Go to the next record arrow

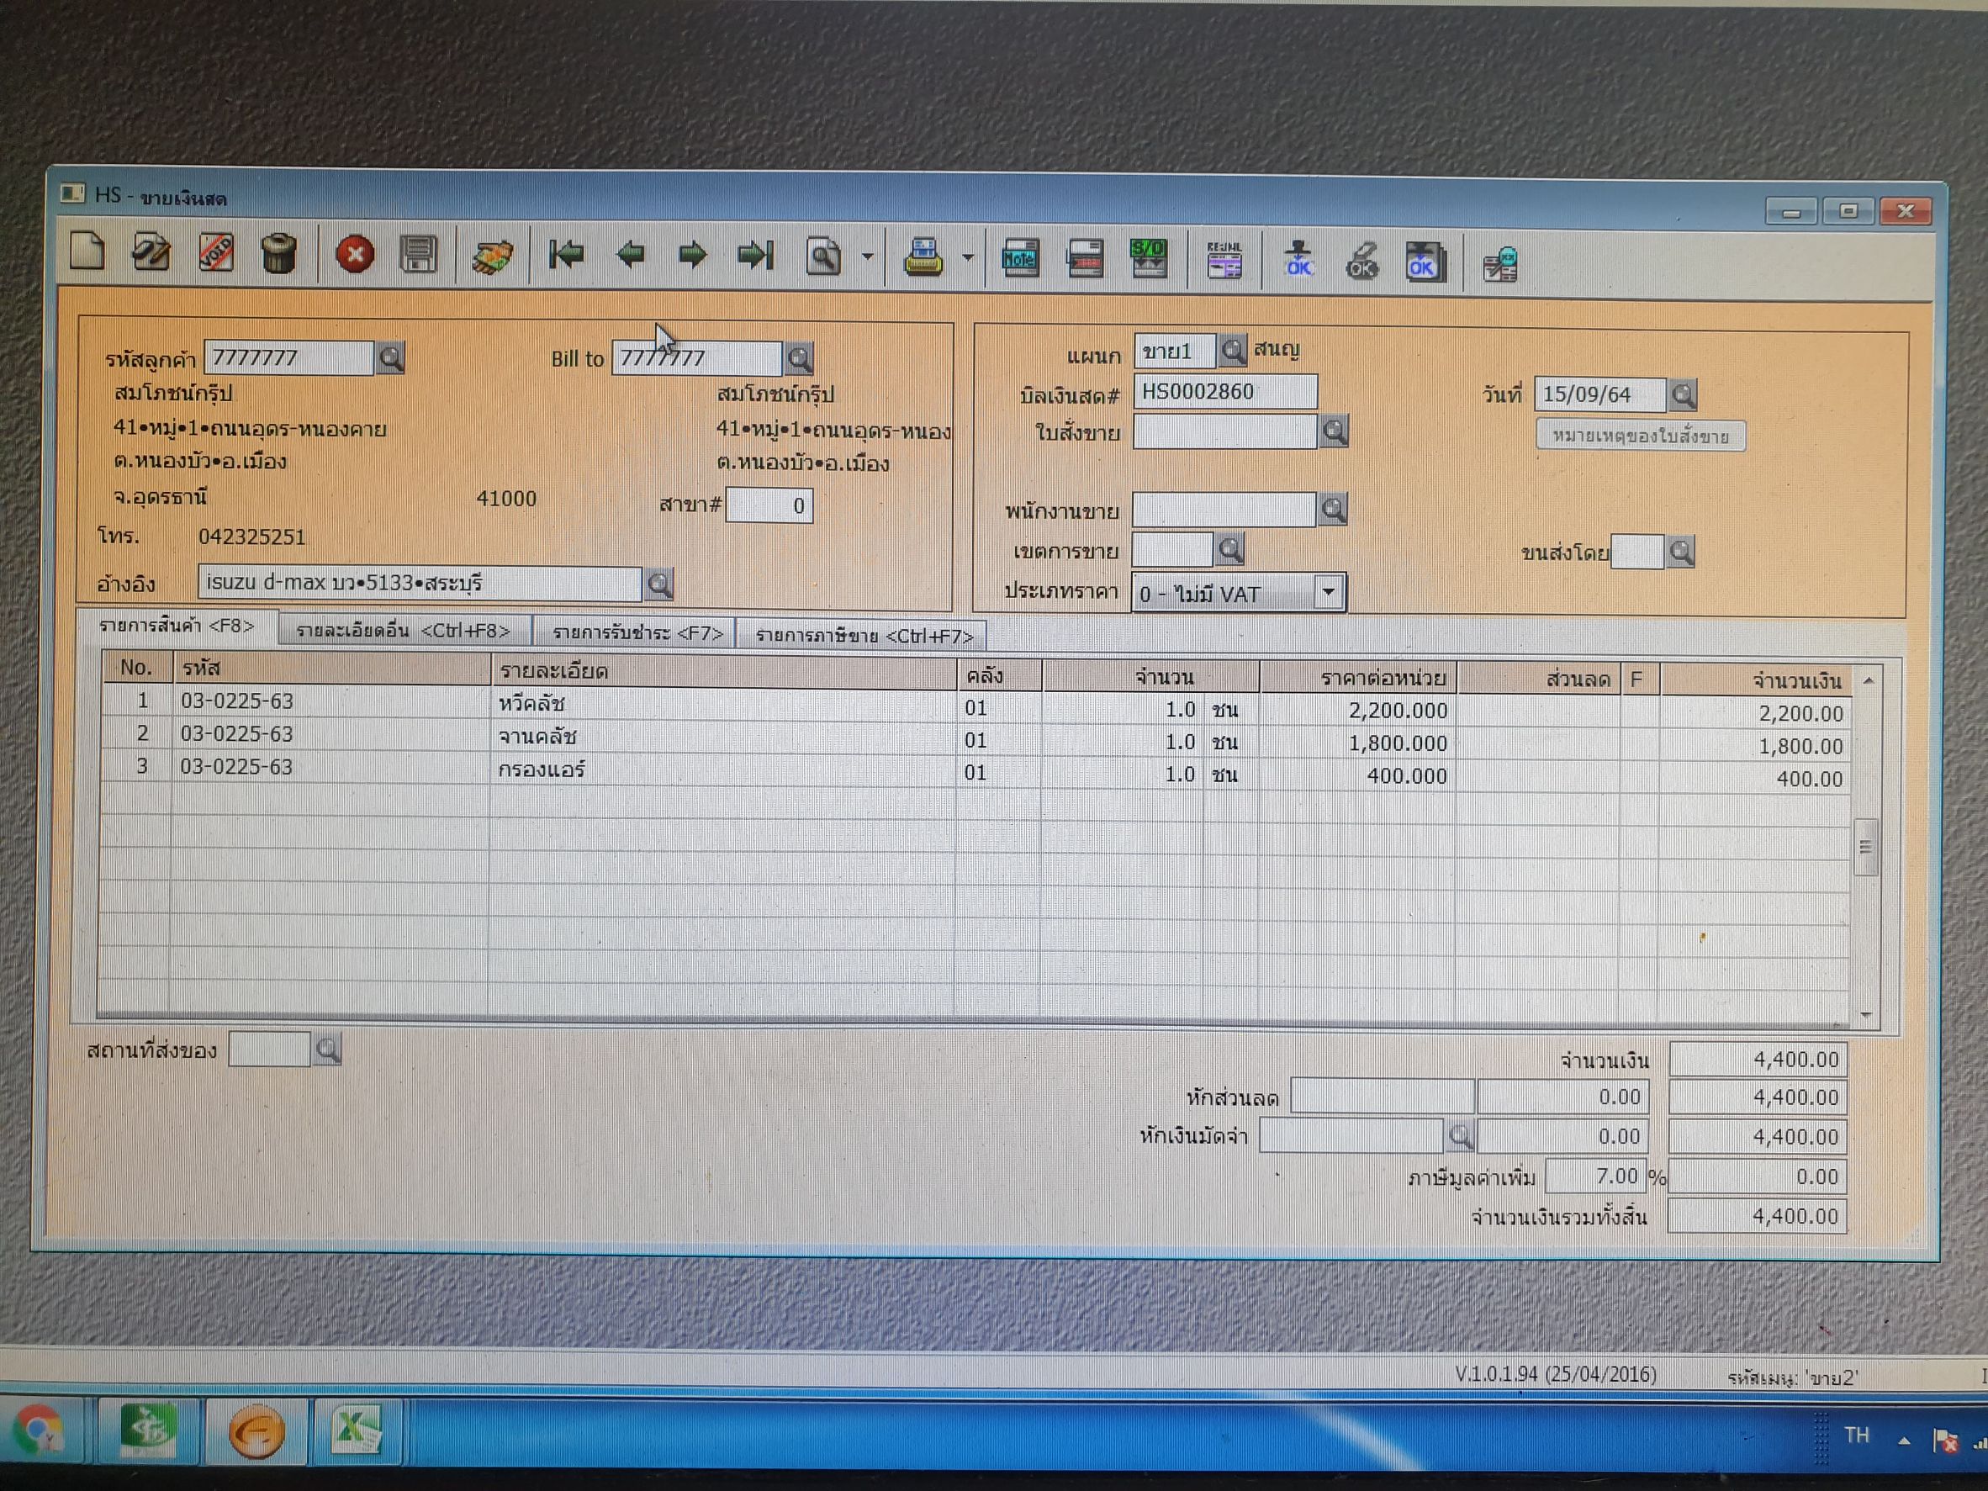(x=692, y=256)
